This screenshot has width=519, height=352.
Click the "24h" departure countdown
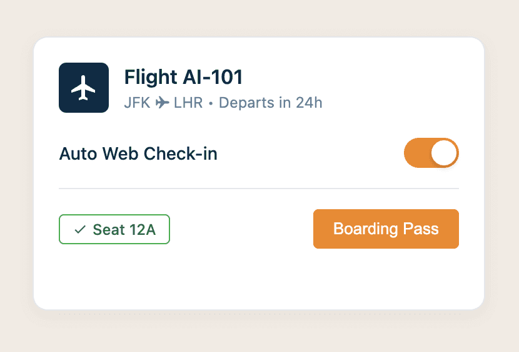coord(309,103)
